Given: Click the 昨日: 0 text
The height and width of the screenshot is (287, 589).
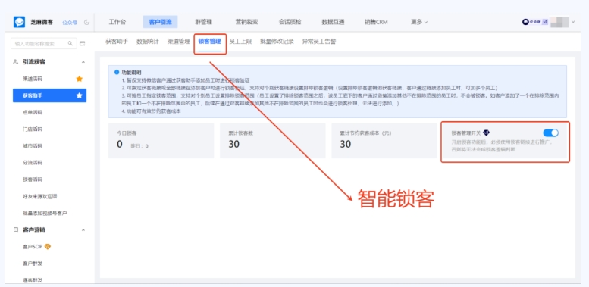Looking at the screenshot, I should pyautogui.click(x=139, y=146).
